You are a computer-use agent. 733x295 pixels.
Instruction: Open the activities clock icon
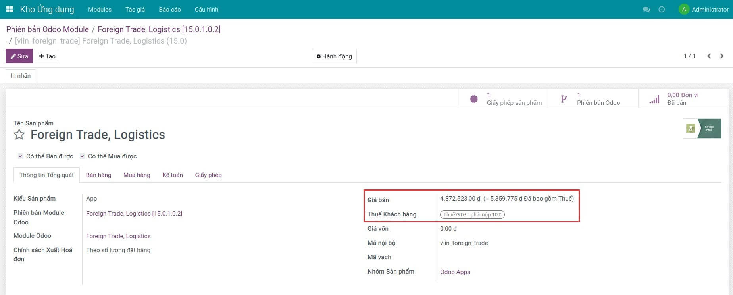coord(662,10)
